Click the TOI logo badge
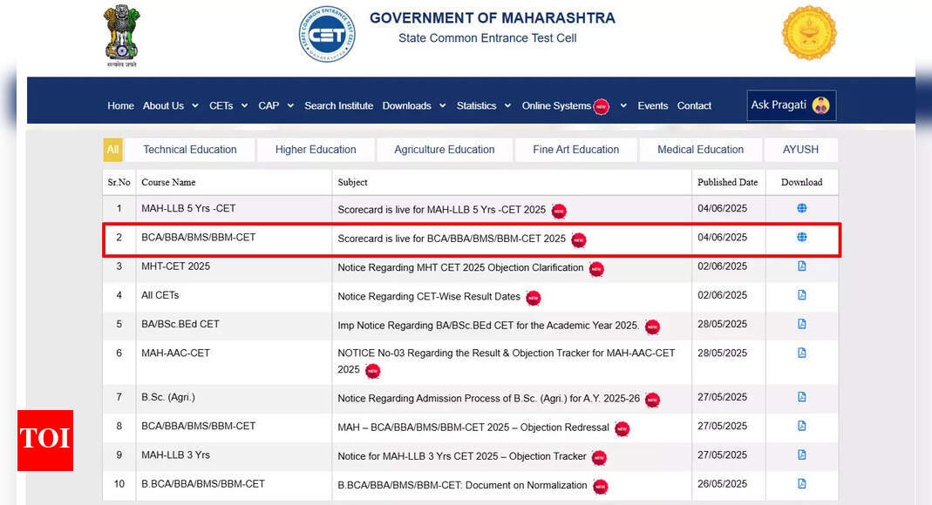The width and height of the screenshot is (932, 505). pyautogui.click(x=45, y=440)
